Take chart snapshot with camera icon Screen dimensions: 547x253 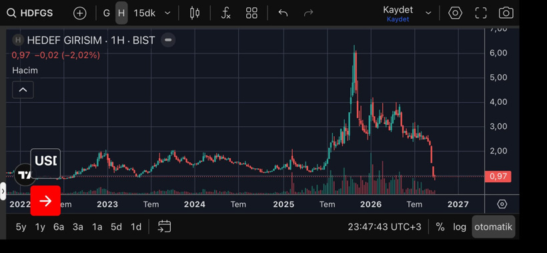(x=506, y=13)
